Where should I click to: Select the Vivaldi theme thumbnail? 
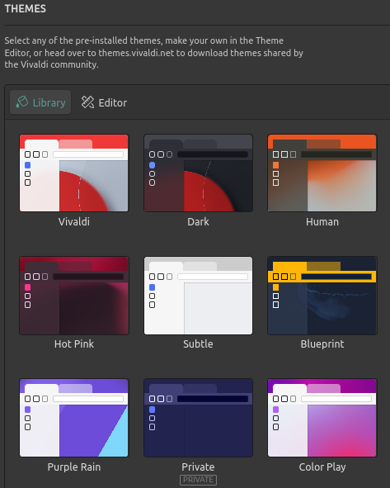coord(74,173)
